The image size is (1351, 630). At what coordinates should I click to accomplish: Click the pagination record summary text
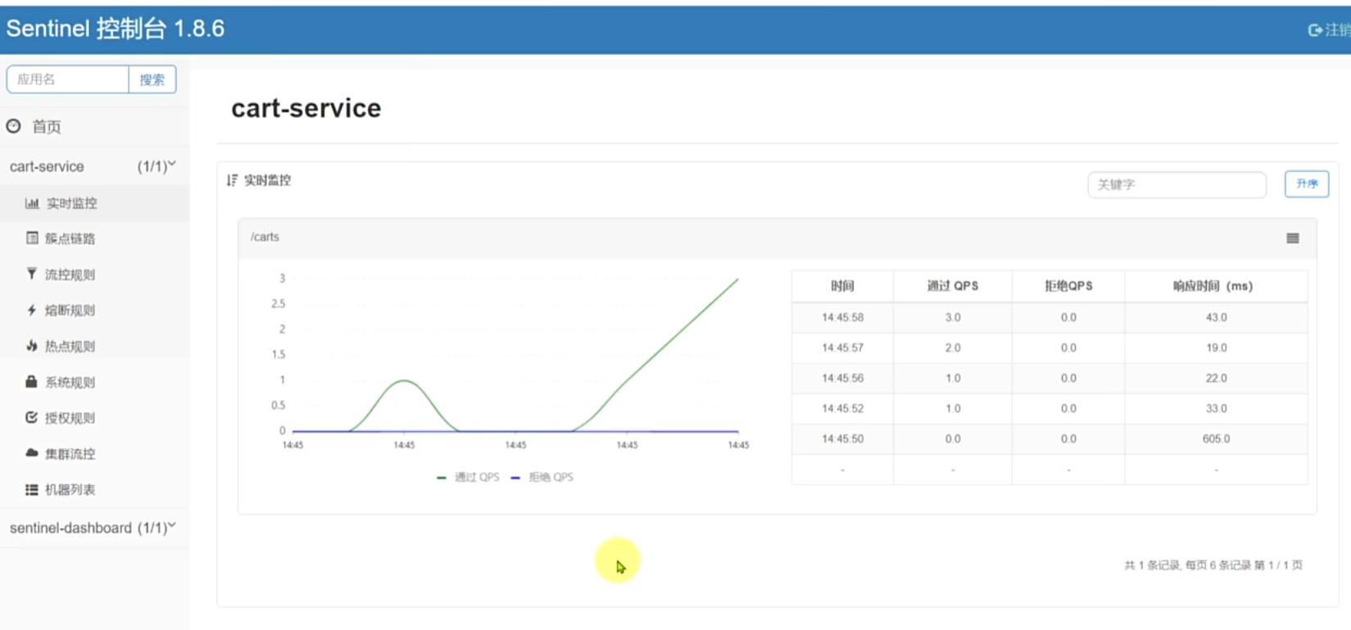[x=1213, y=564]
